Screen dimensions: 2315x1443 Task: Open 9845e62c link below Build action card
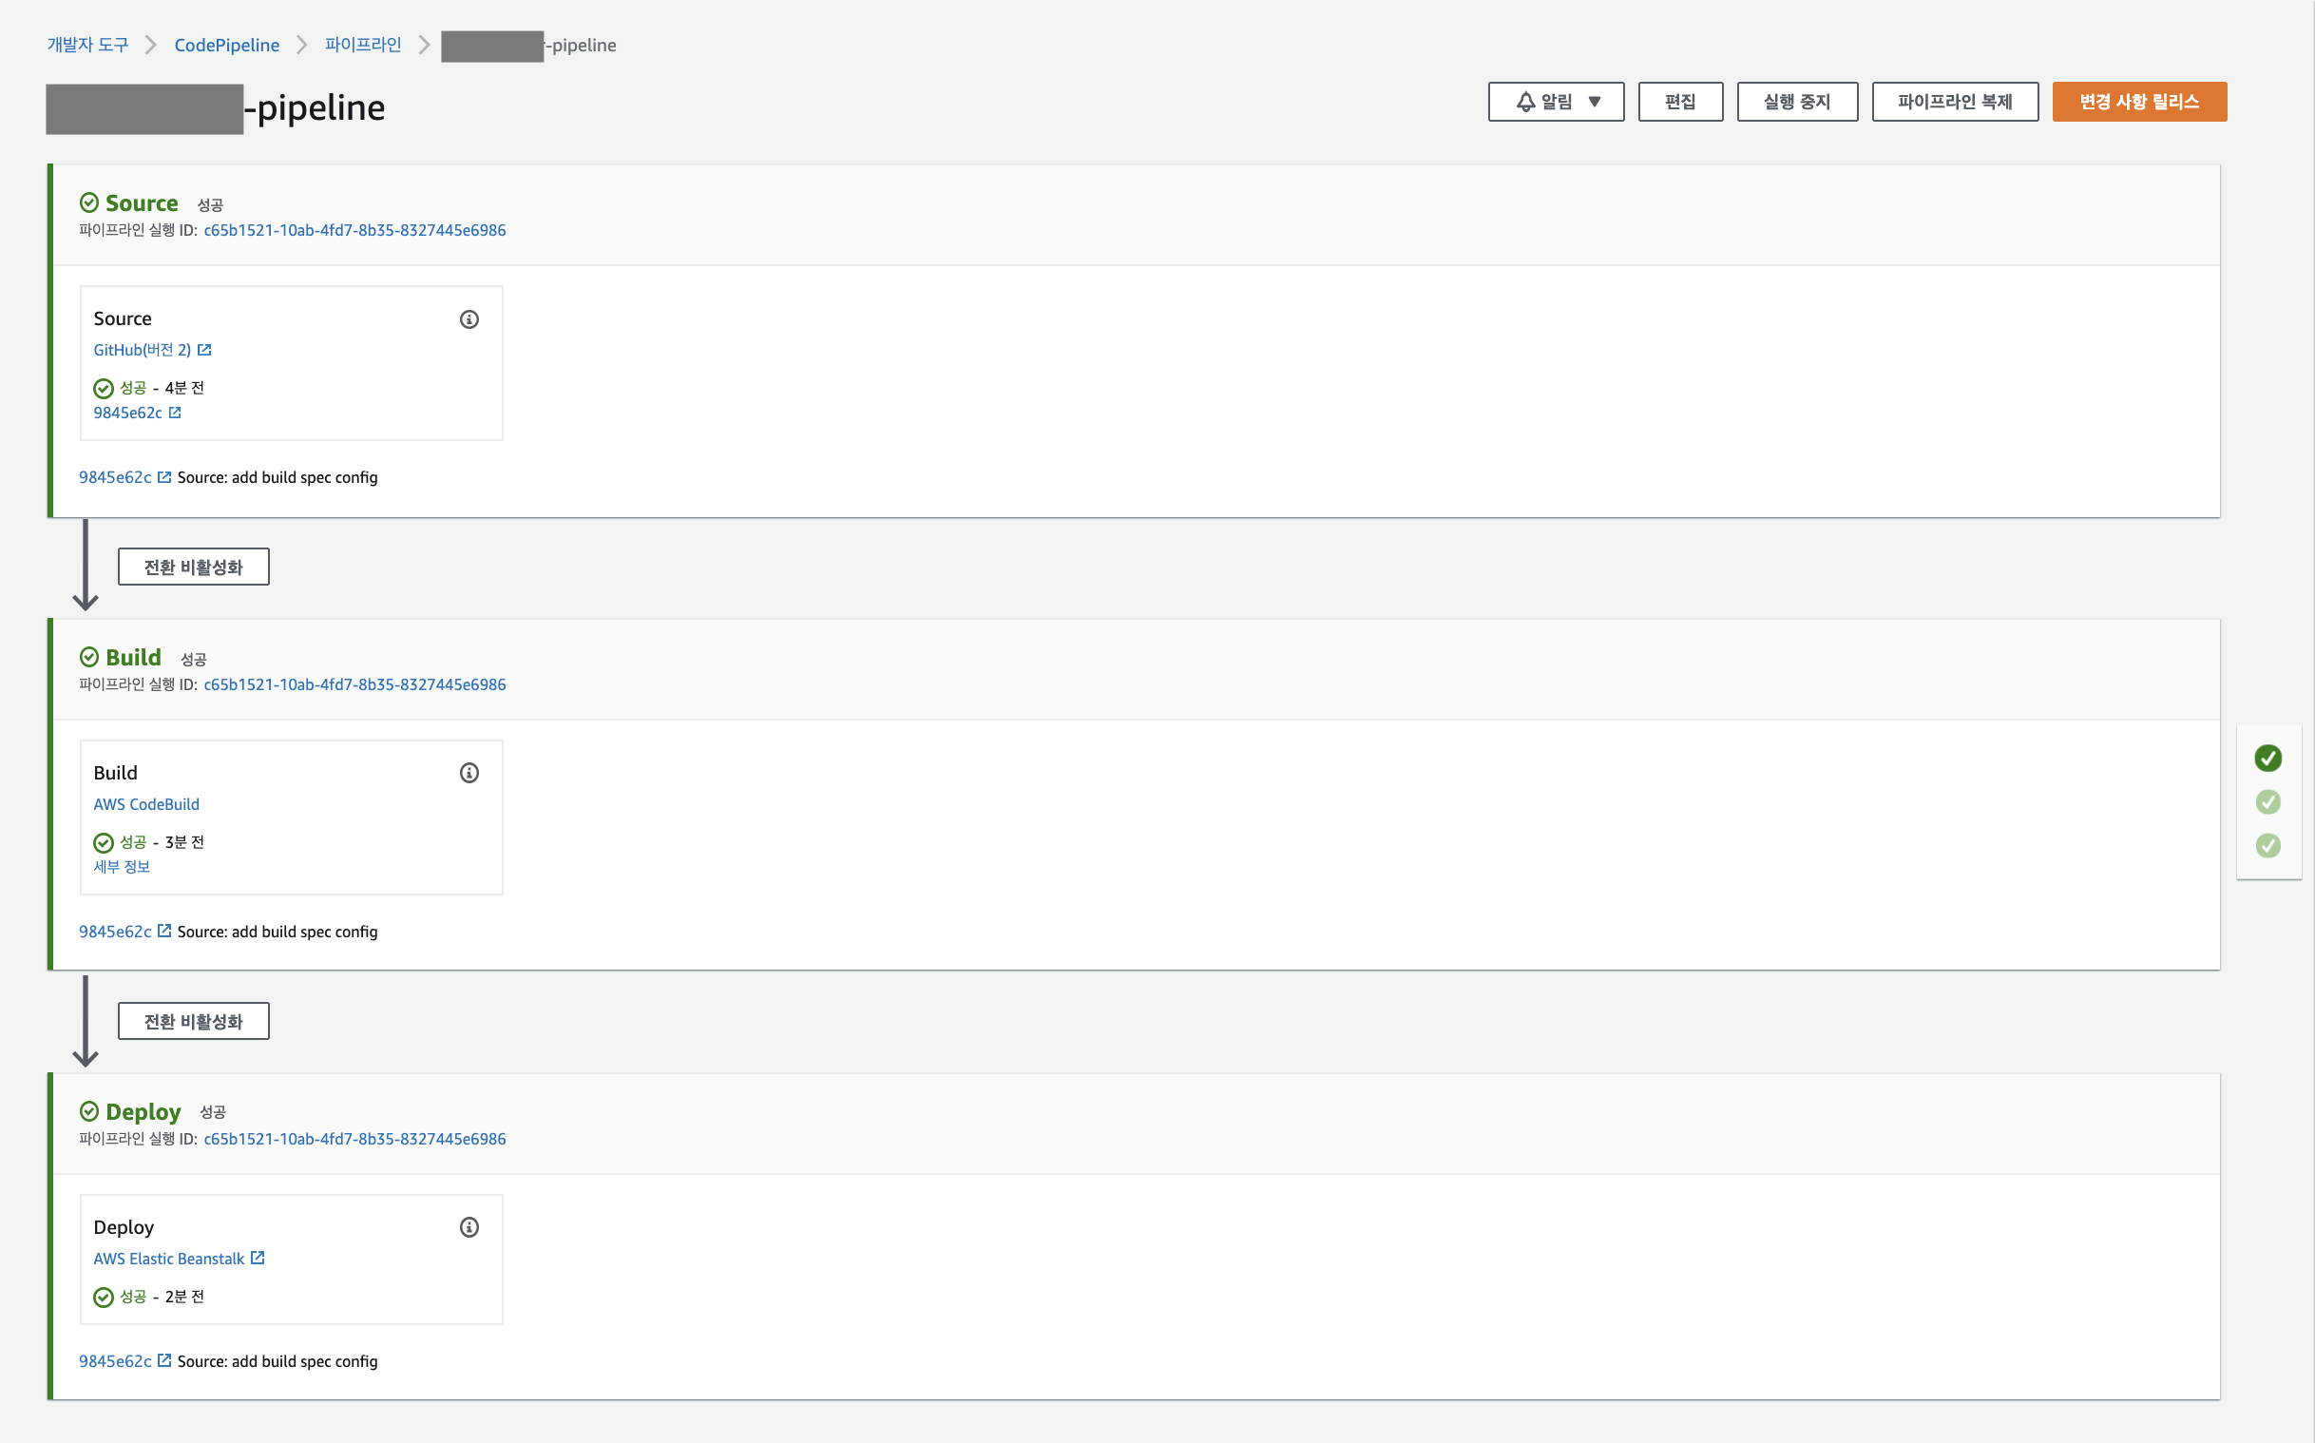pyautogui.click(x=115, y=932)
